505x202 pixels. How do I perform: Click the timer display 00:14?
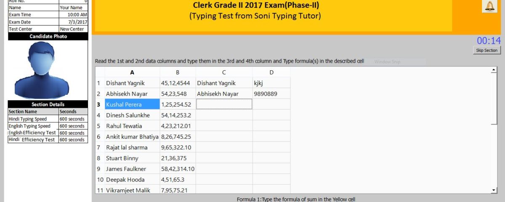pyautogui.click(x=489, y=40)
